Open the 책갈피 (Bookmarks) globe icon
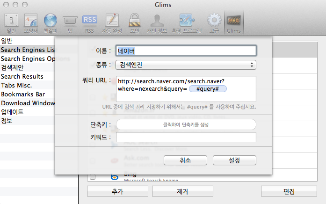 coord(51,23)
